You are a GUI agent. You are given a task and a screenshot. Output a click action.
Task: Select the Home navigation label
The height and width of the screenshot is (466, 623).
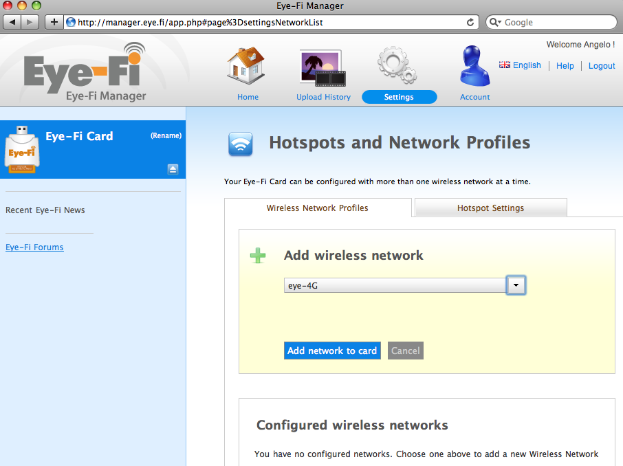(x=248, y=97)
